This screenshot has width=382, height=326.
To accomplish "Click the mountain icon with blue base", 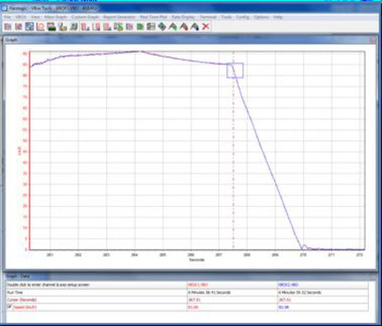I will tap(194, 26).
